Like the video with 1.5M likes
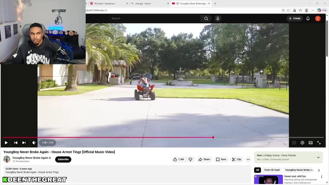 (179, 159)
